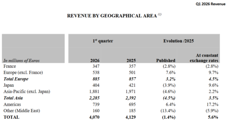Viewport: 227px width, 122px height.
Task: Click the '(4.5%)' Total Asia cell
Action: coord(169,98)
